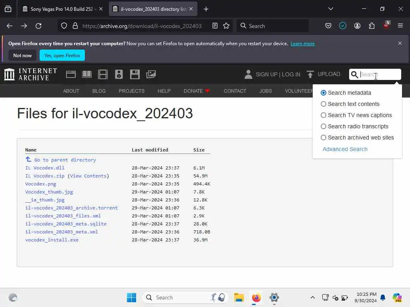Screen dimensions: 410x307
Task: Dismiss the Firefox startup notification bar
Action: pos(400,43)
